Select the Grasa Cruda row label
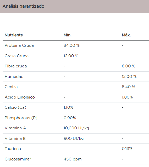Image resolution: width=149 pixels, height=167 pixels. 17,56
